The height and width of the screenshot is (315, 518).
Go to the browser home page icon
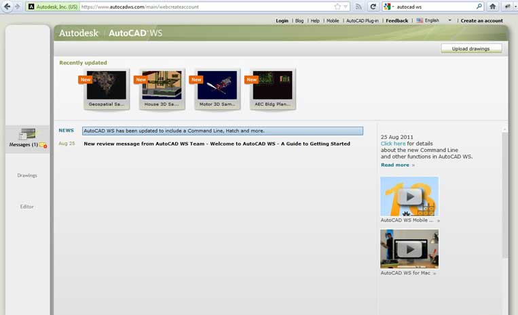pos(492,6)
